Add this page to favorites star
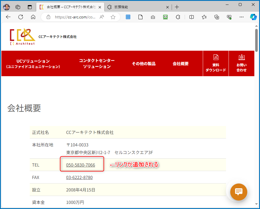 tap(113, 17)
